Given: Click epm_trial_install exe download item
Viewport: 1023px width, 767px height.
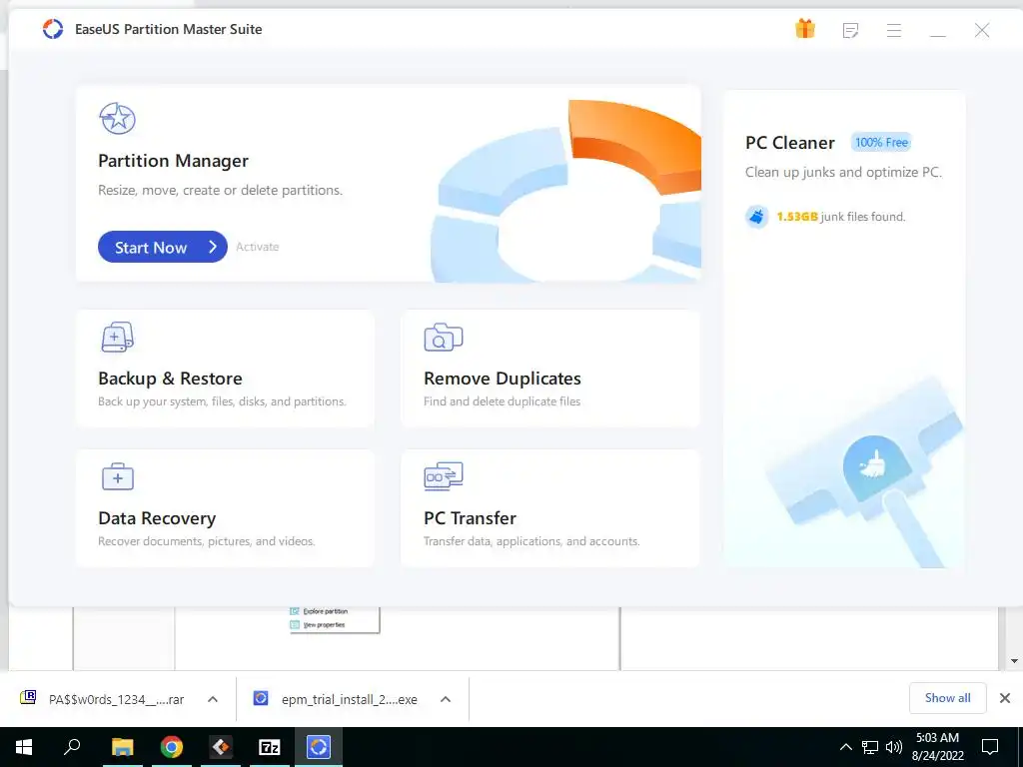Looking at the screenshot, I should (x=338, y=699).
